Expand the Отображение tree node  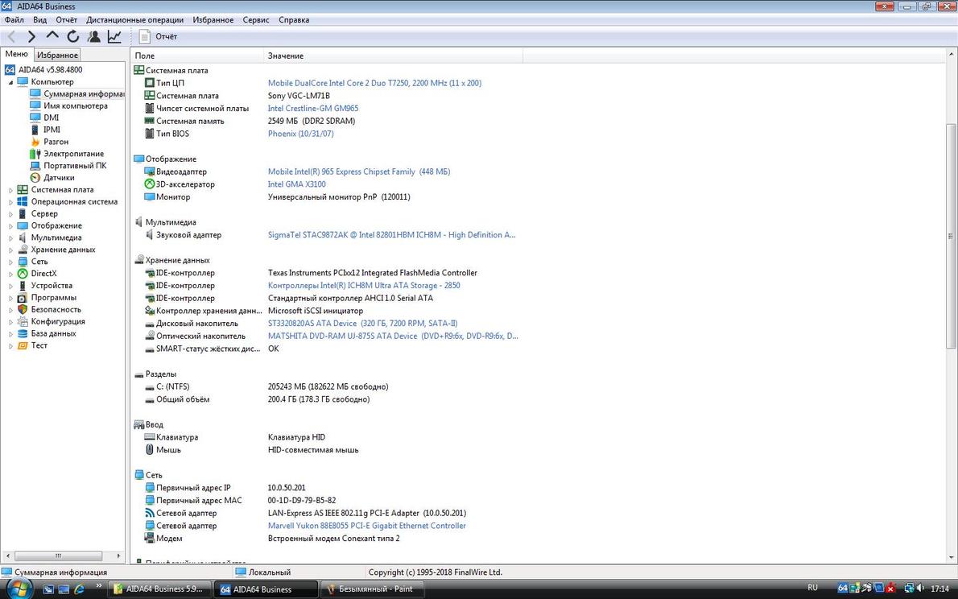(x=10, y=226)
